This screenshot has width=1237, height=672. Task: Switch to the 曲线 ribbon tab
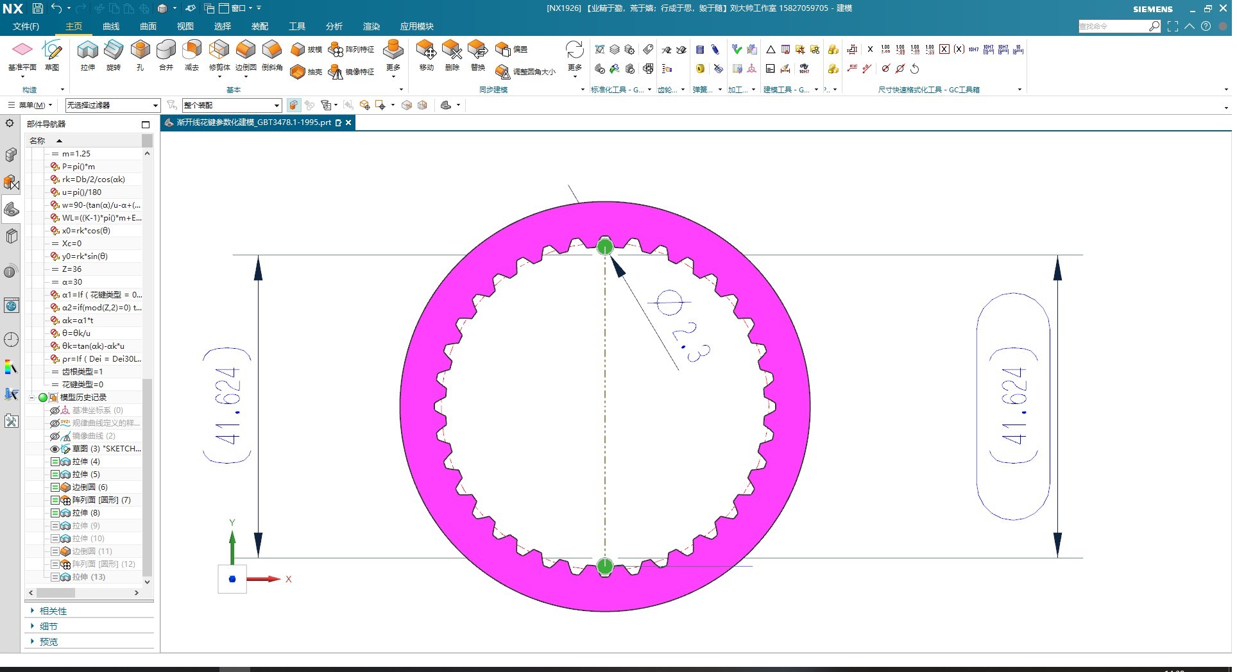coord(111,26)
